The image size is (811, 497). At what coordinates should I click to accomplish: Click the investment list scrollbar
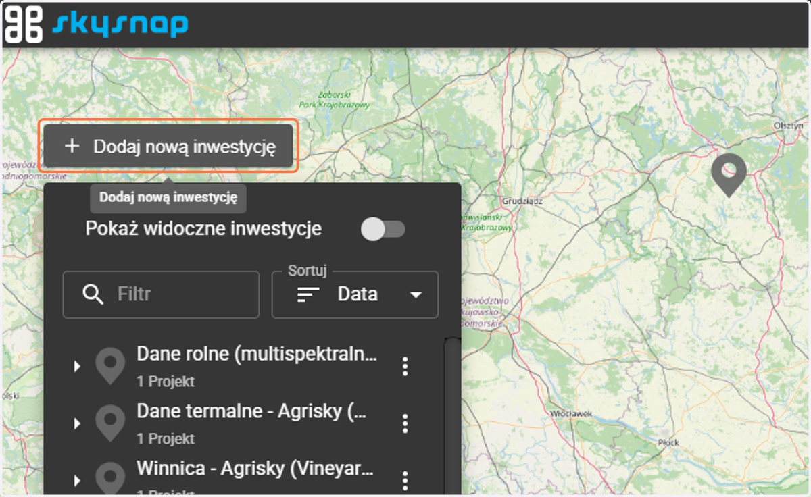[451, 415]
